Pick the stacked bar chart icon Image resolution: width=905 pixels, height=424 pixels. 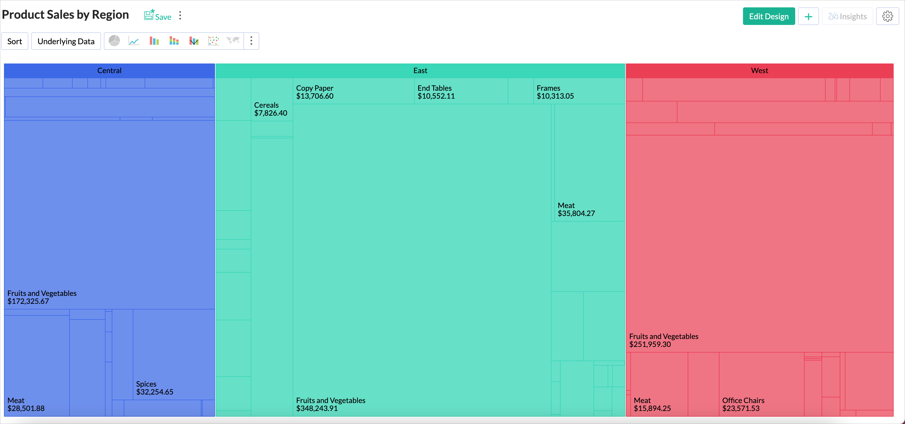click(174, 41)
